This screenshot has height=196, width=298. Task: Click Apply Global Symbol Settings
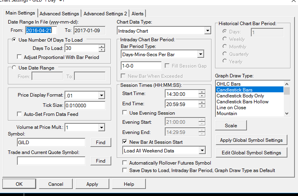click(x=251, y=140)
